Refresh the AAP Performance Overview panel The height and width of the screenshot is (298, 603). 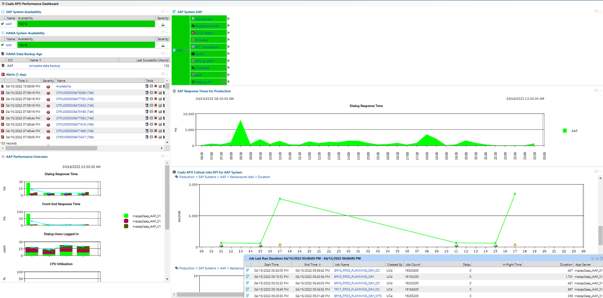163,156
